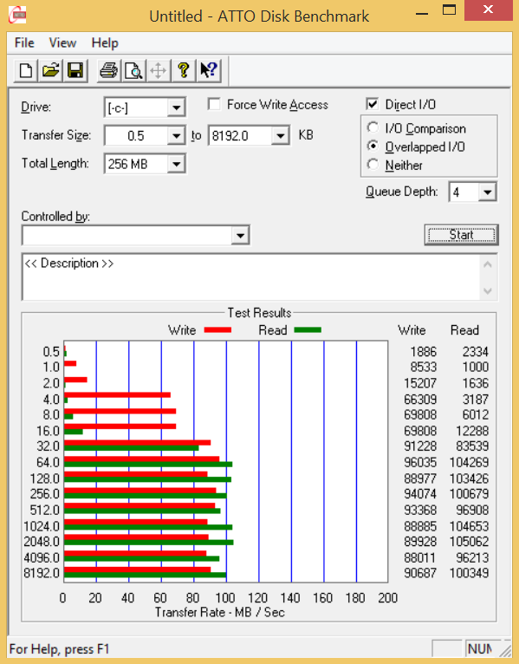Viewport: 519px width, 664px height.
Task: Click the red Write legend swatch
Action: (x=217, y=330)
